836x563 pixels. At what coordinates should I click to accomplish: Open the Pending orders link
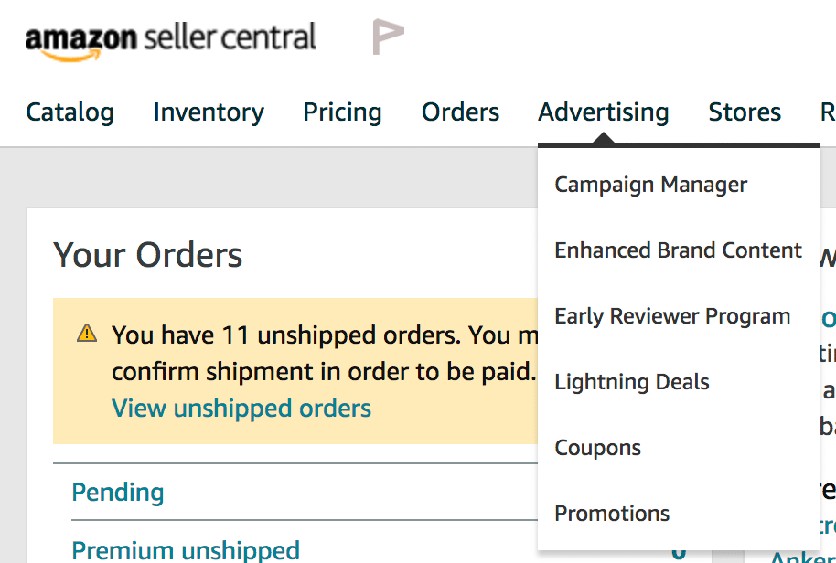(118, 493)
